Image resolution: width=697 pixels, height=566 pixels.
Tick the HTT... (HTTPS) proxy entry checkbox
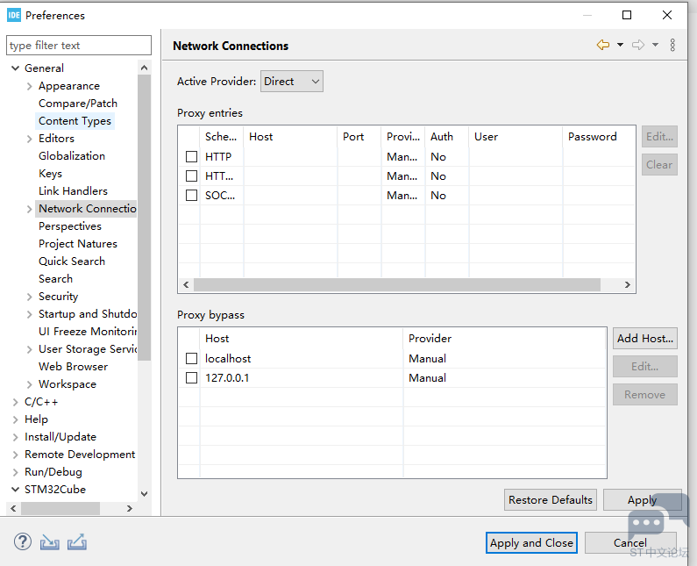pos(192,176)
